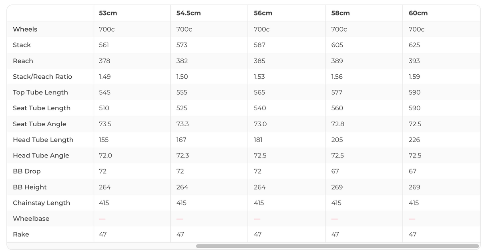Screen dimensions: 486x251
Task: Select the 56cm column header
Action: [x=263, y=13]
